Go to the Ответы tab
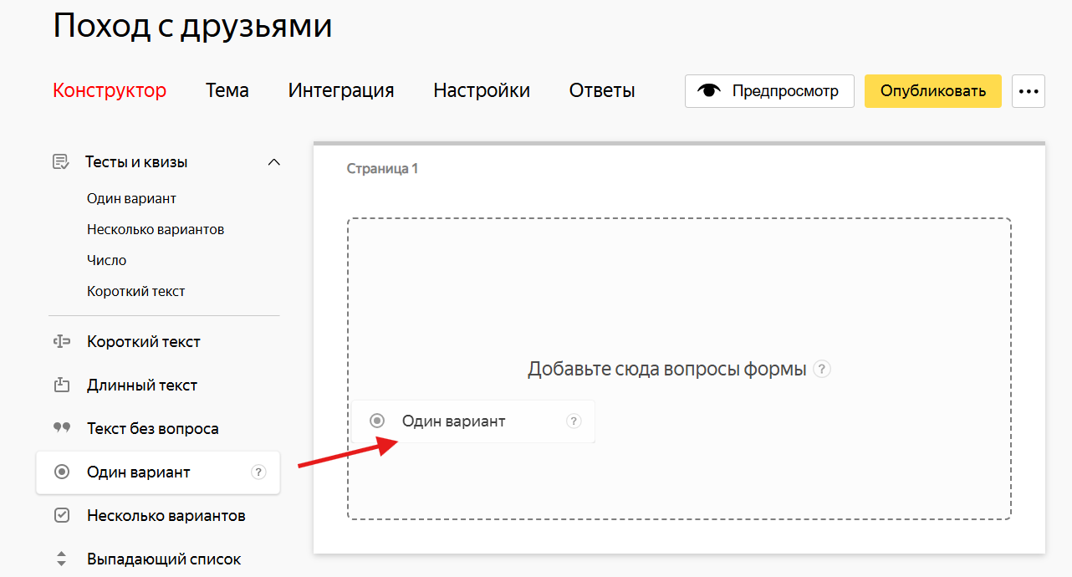 point(602,90)
